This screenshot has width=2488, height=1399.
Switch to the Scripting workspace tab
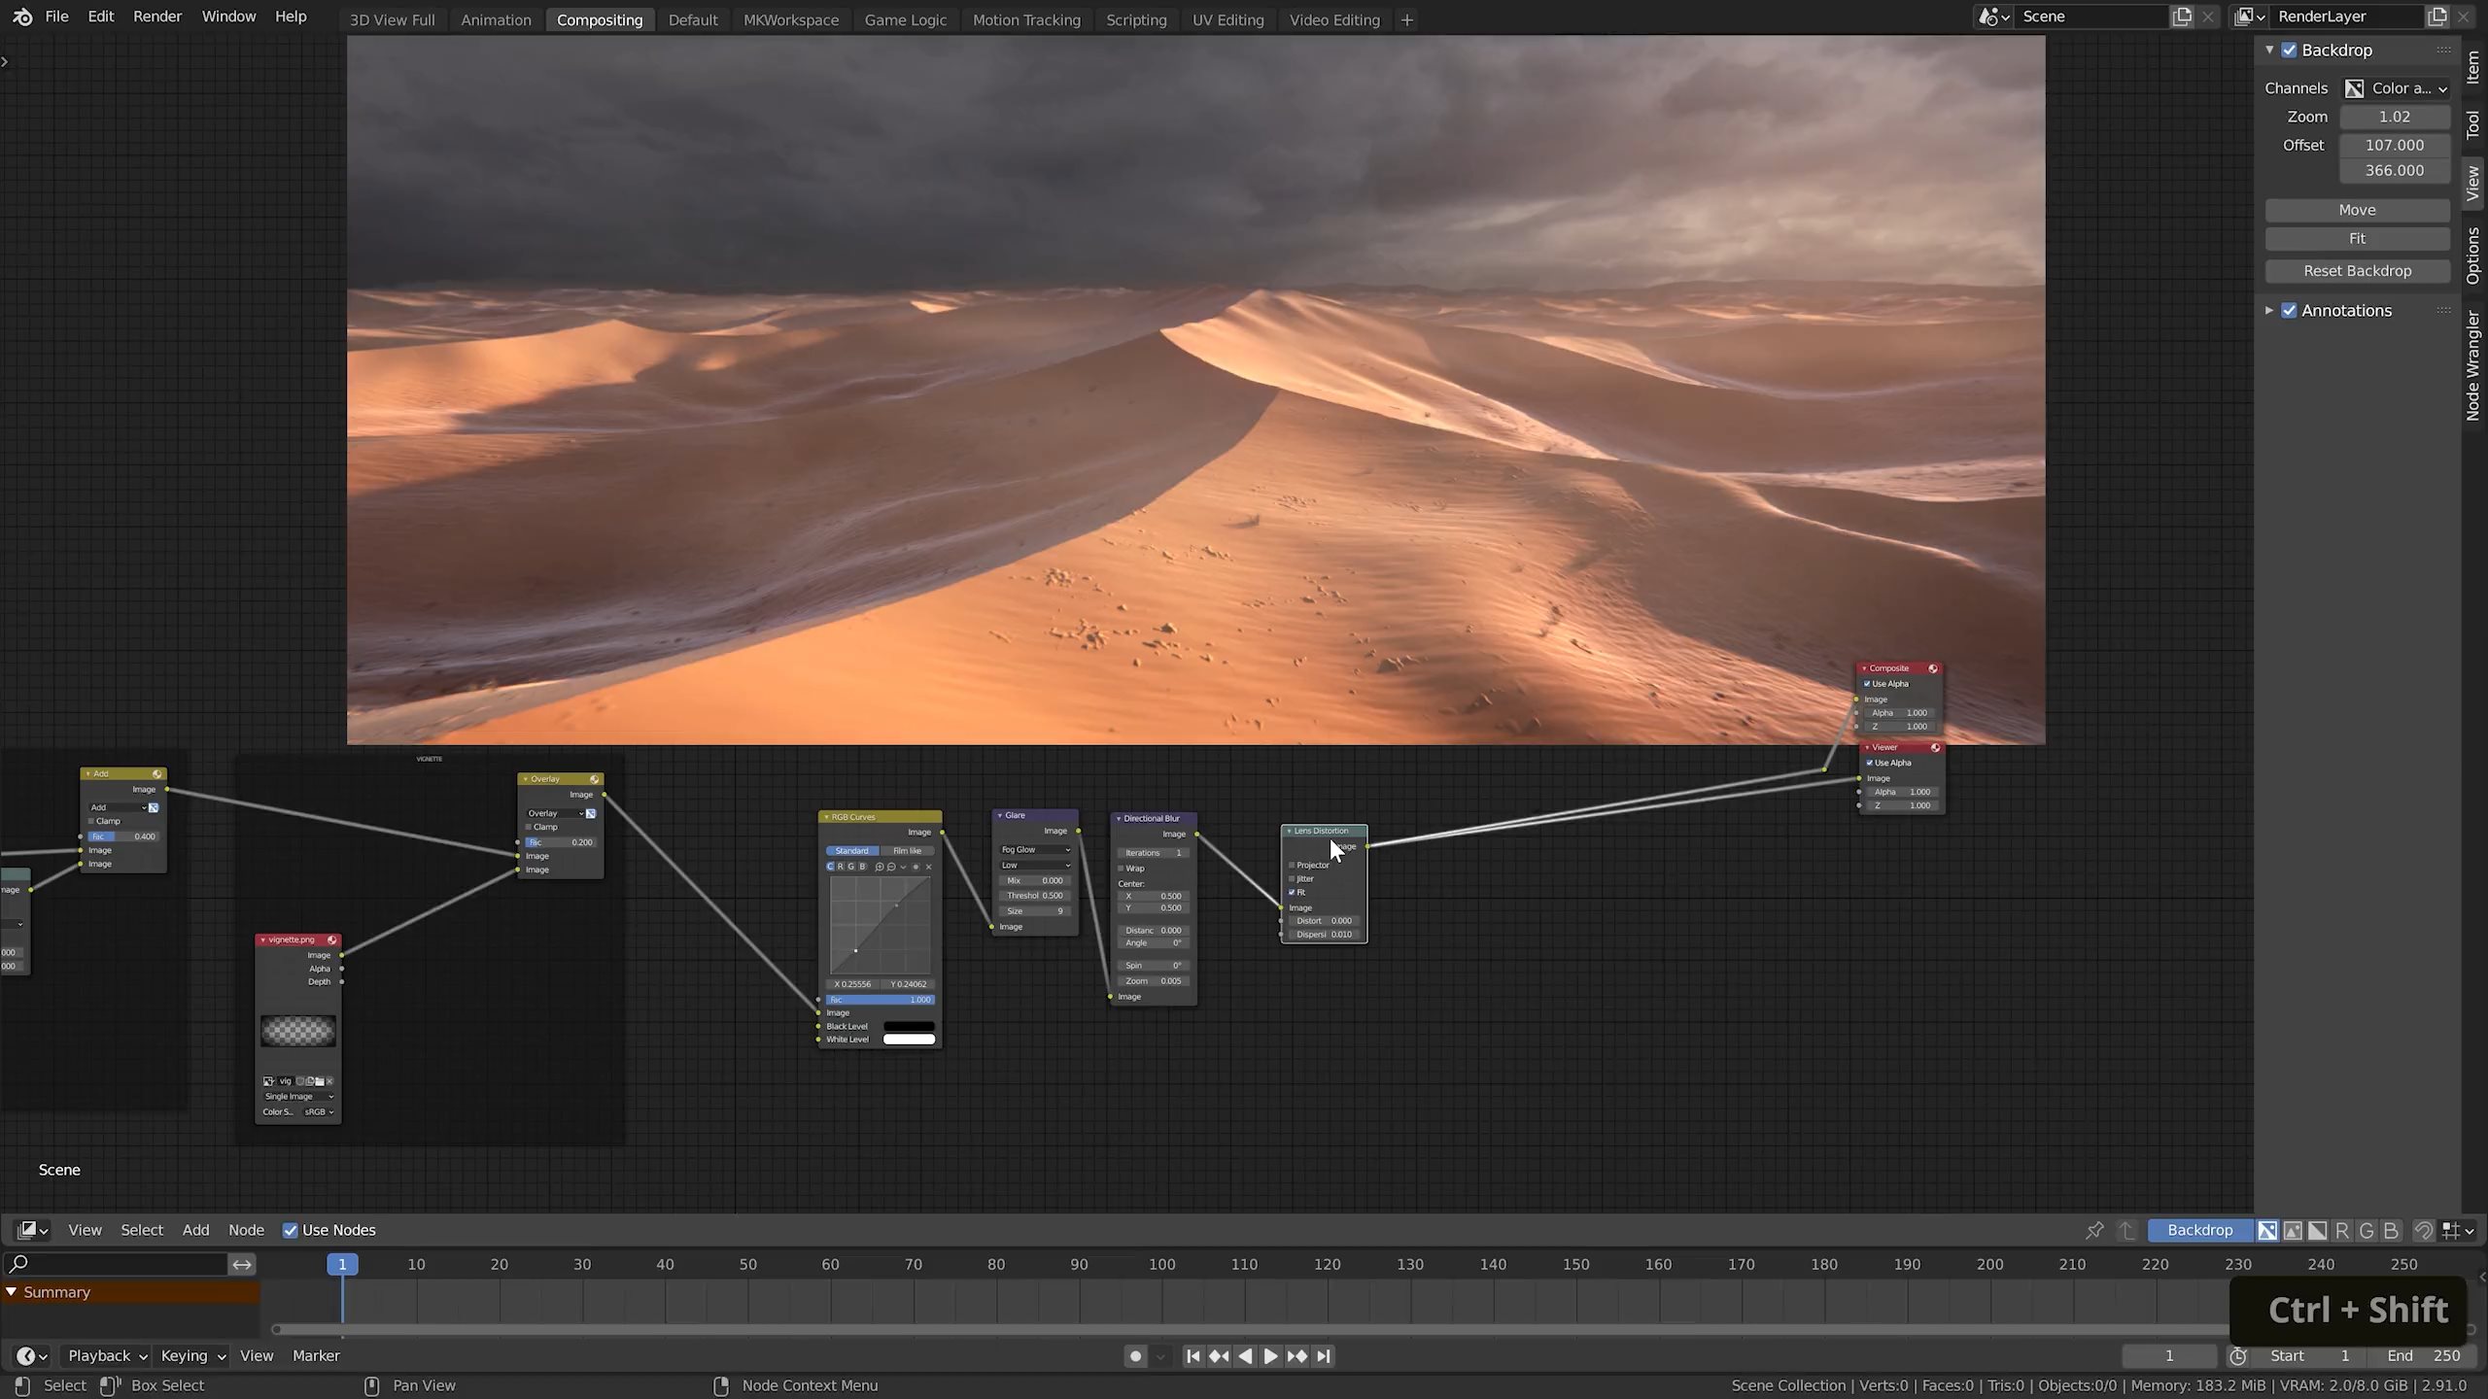[x=1135, y=19]
